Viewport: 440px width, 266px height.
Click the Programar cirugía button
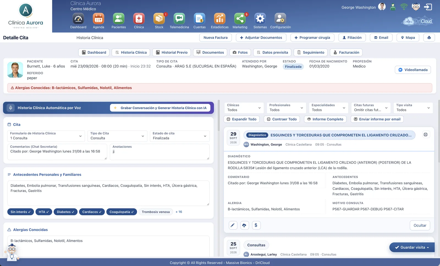(312, 38)
